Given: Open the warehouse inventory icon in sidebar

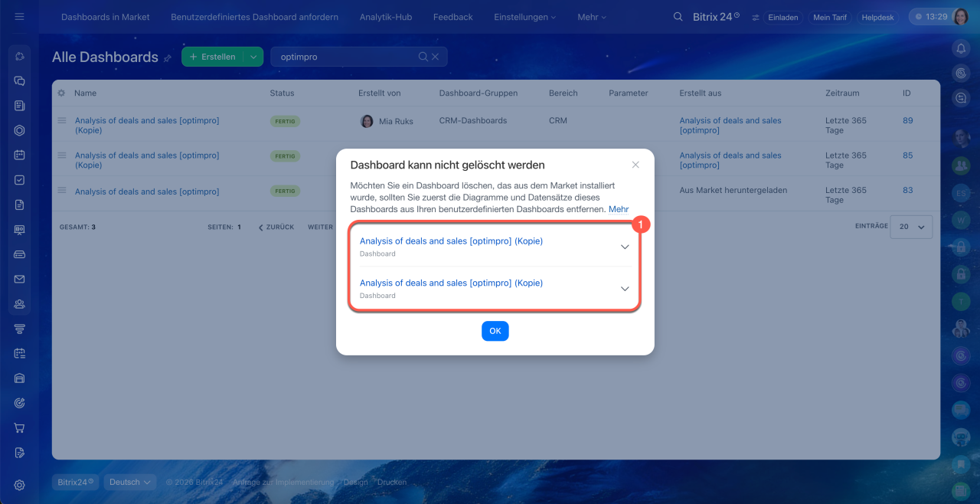Looking at the screenshot, I should (20, 378).
